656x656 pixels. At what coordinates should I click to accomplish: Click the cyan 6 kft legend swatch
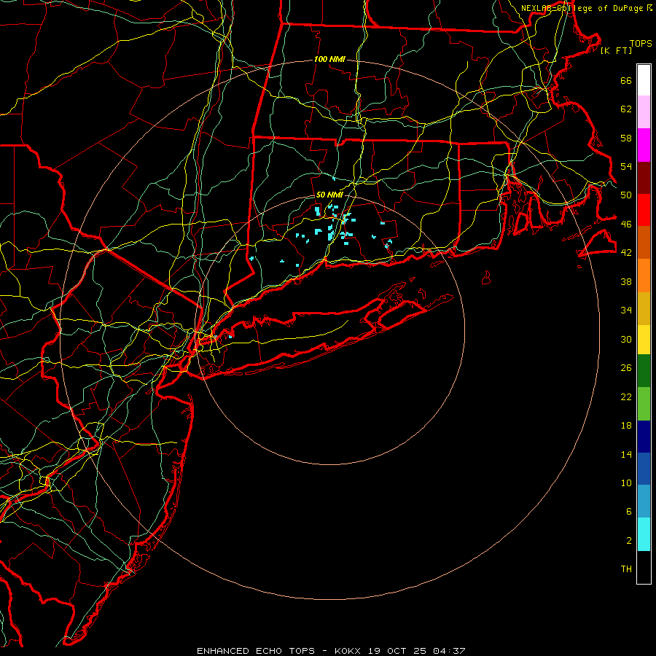[644, 534]
